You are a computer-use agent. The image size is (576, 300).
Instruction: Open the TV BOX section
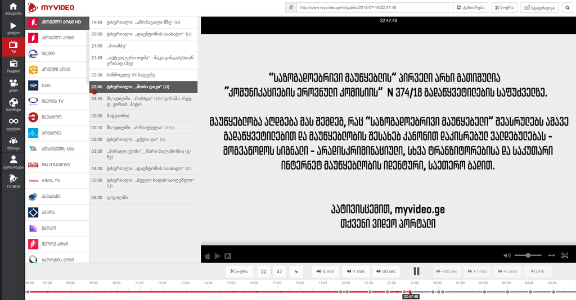(x=13, y=181)
